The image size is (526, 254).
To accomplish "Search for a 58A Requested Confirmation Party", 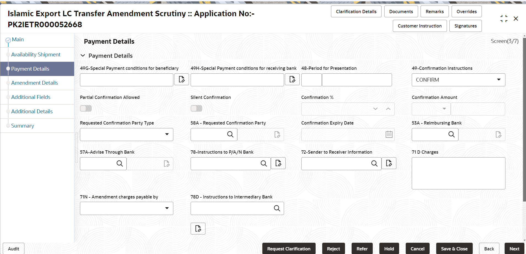I will [x=230, y=134].
